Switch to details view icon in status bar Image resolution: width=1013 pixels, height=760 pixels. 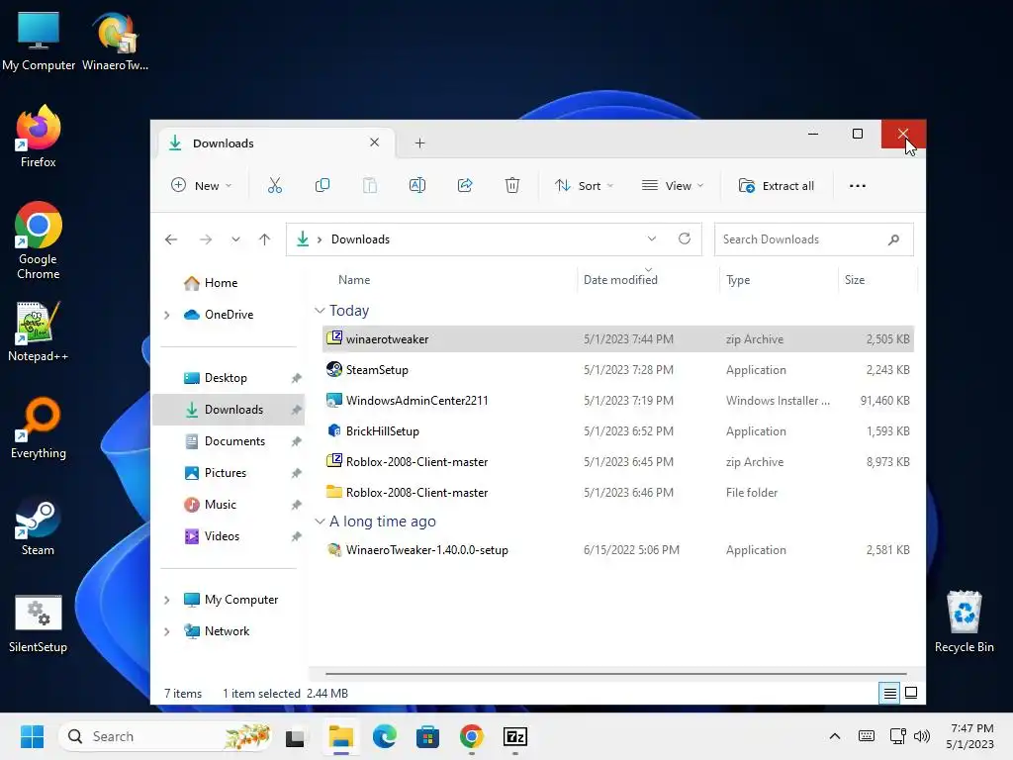click(889, 694)
